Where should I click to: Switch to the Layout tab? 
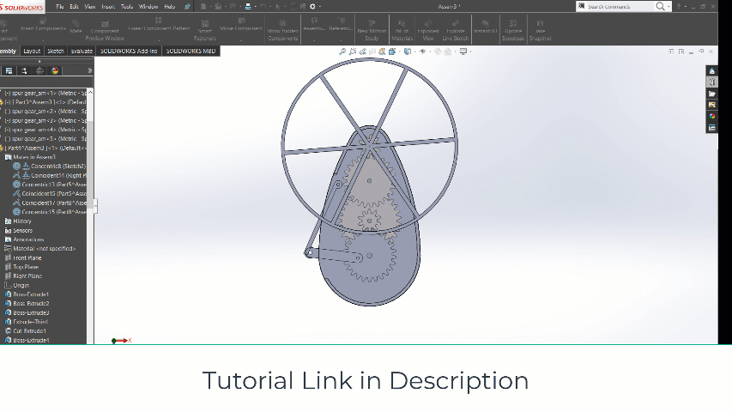pos(32,51)
